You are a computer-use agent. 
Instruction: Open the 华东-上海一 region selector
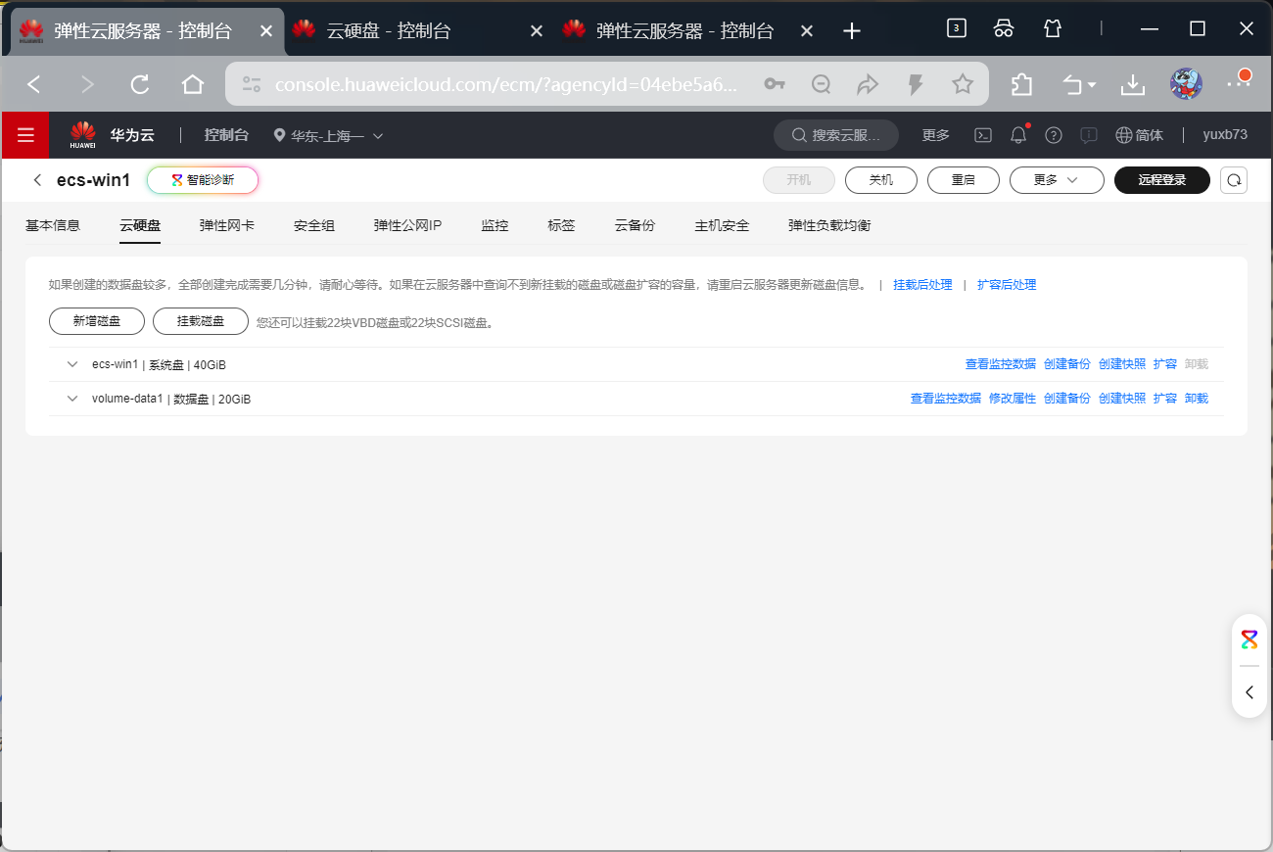[x=328, y=135]
